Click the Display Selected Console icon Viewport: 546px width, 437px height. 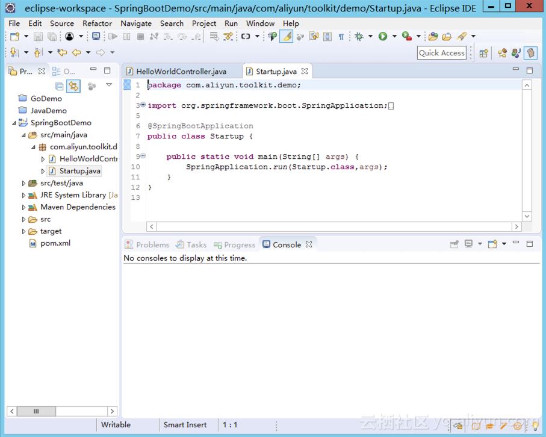[468, 244]
